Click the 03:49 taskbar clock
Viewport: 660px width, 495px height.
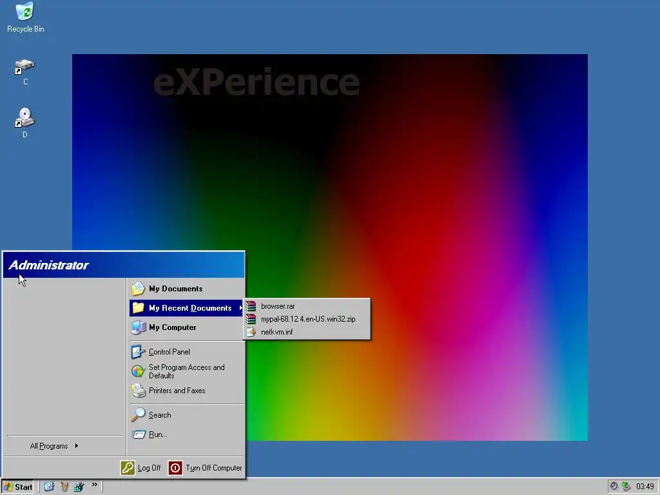[645, 487]
